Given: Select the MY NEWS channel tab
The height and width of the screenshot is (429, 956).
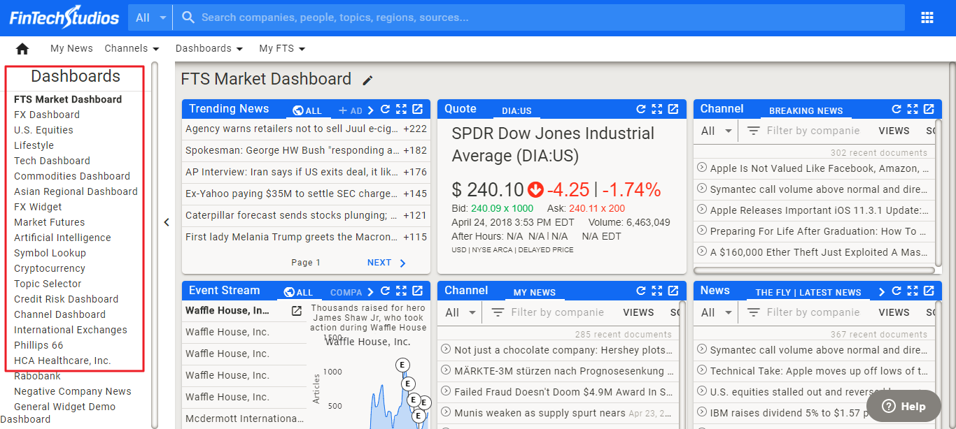Looking at the screenshot, I should (535, 292).
